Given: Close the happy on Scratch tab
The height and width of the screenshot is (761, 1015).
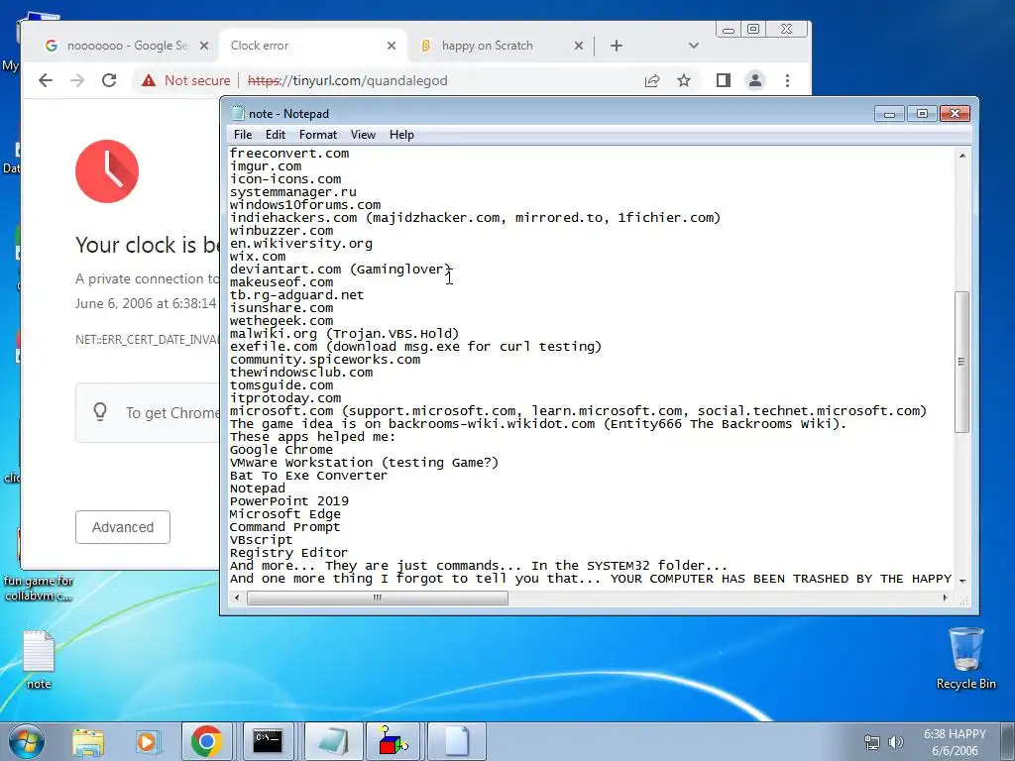Looking at the screenshot, I should click(579, 46).
